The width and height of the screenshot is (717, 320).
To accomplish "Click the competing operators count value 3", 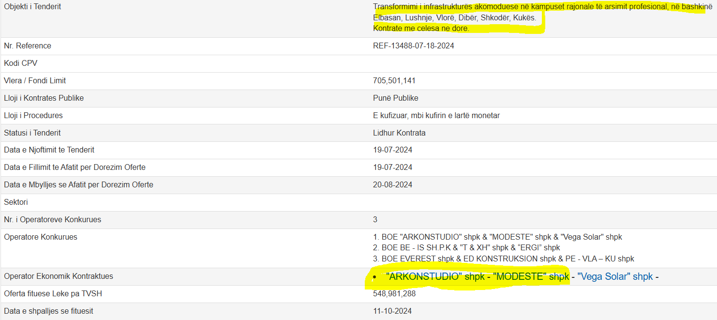I will click(375, 220).
